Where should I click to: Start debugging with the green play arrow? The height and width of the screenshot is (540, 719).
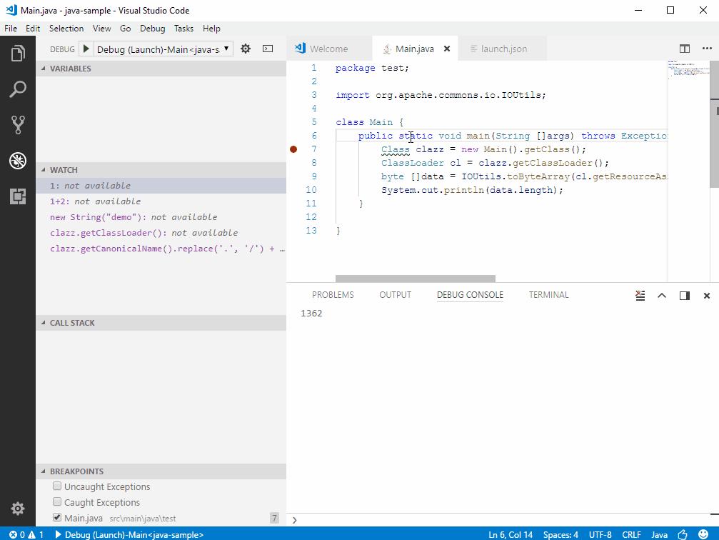[86, 49]
